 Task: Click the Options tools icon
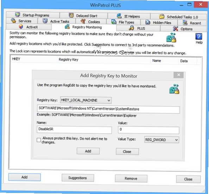(x=175, y=29)
